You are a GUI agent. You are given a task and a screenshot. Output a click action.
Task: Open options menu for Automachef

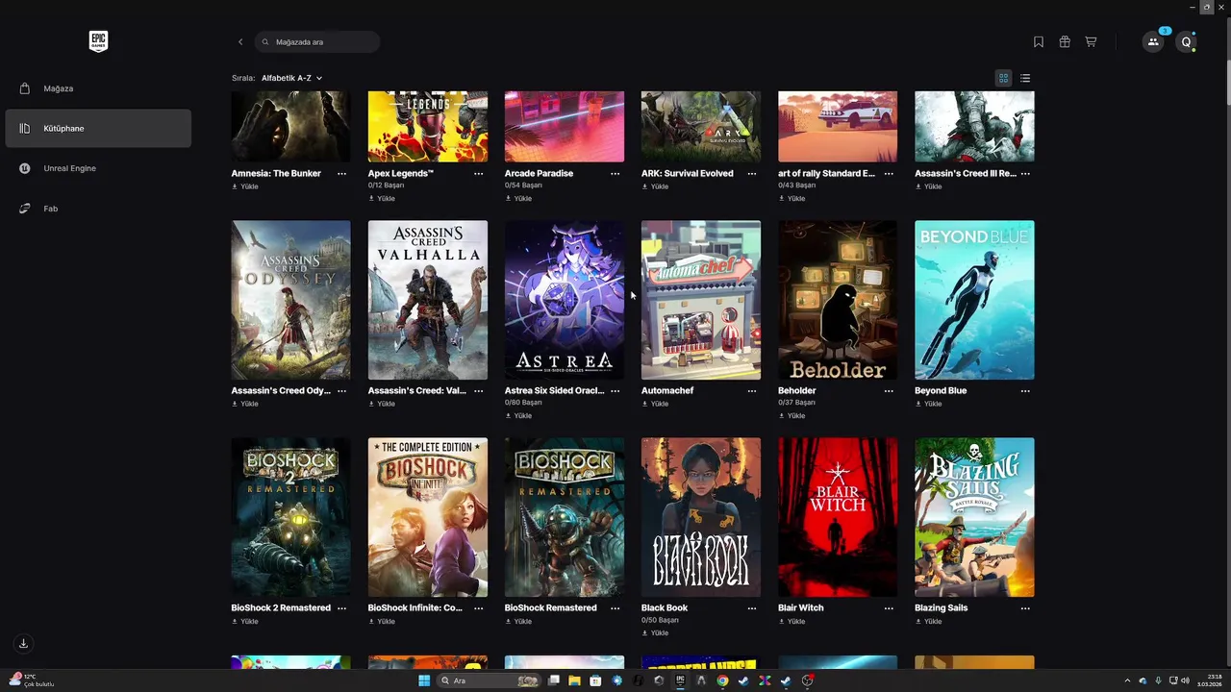(751, 391)
